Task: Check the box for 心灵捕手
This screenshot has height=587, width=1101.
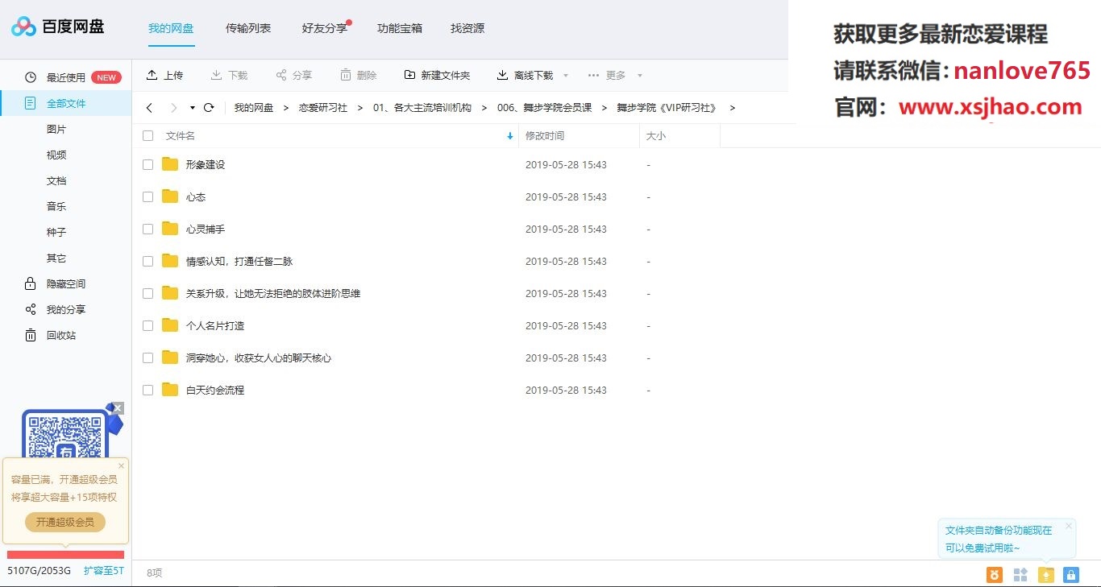Action: [x=147, y=229]
